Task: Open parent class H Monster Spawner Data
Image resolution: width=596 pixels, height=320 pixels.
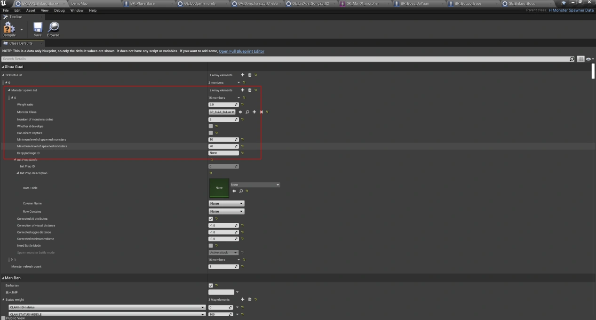Action: click(x=571, y=10)
